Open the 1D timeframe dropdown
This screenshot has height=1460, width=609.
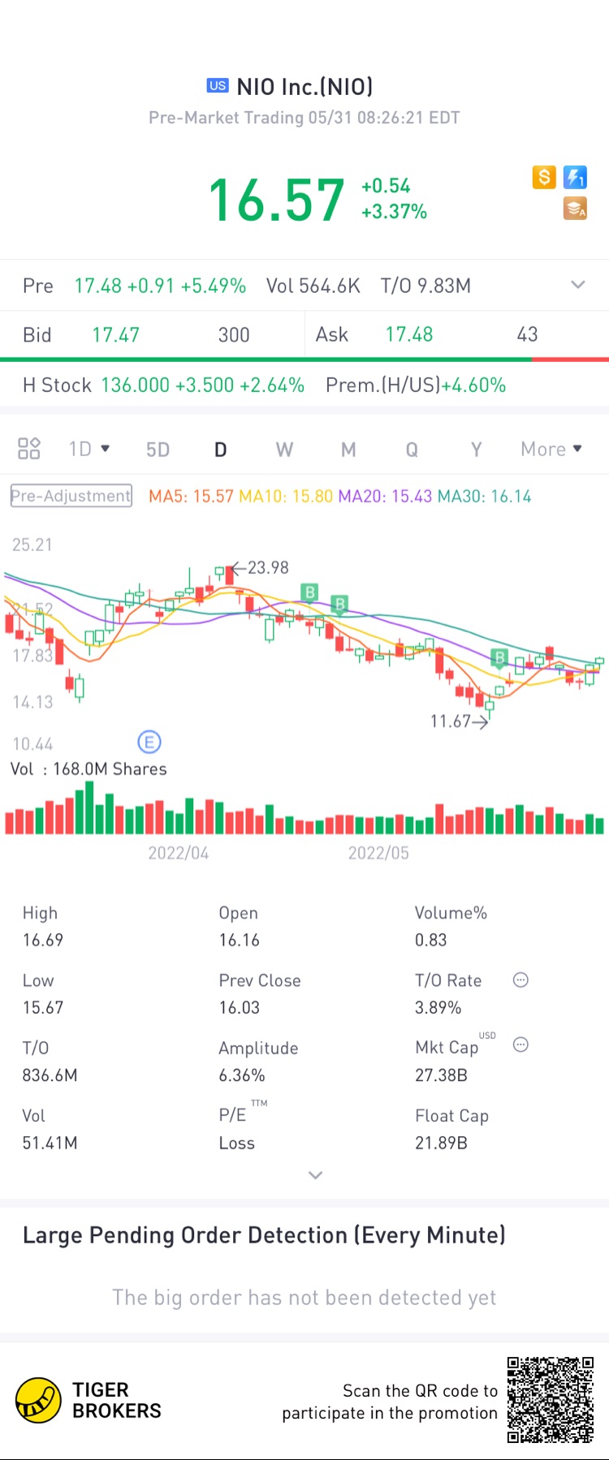pyautogui.click(x=89, y=449)
